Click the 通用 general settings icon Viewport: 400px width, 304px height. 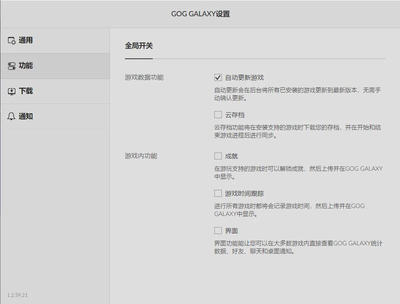click(12, 40)
